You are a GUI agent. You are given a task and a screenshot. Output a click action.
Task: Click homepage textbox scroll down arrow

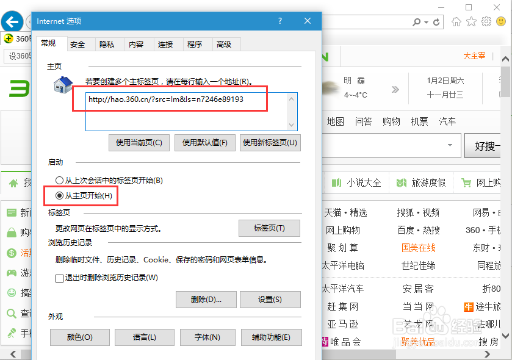292,124
